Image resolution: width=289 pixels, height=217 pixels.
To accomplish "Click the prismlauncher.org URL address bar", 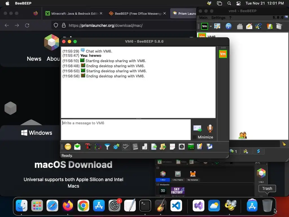I will click(x=106, y=25).
